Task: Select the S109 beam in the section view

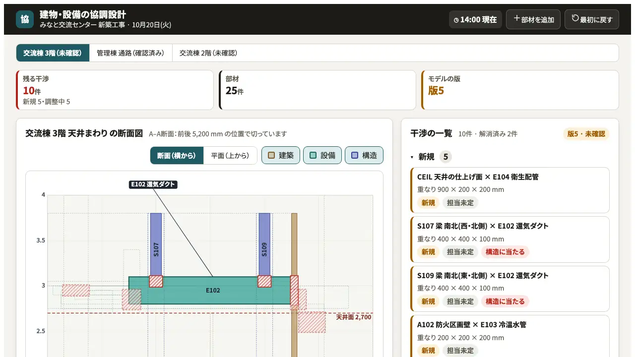Action: 264,244
